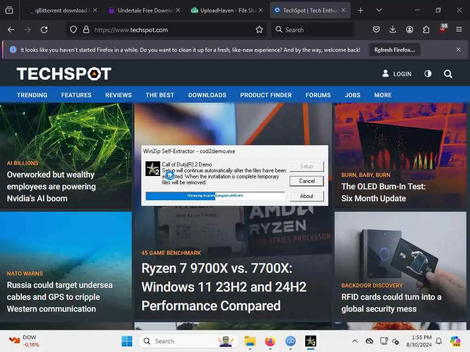Click the site padlock icon
This screenshot has width=470, height=352.
[x=86, y=30]
